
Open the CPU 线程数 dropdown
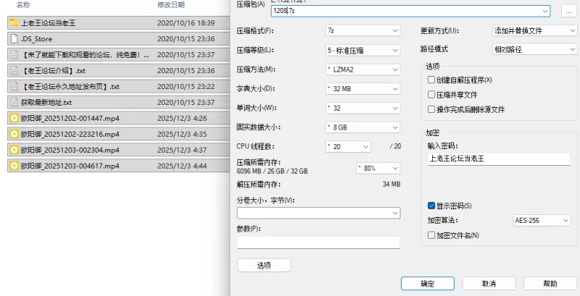(348, 146)
